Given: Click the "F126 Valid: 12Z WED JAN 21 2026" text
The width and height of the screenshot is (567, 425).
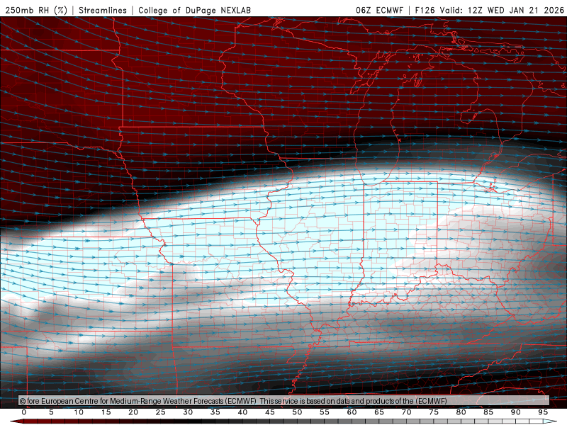Looking at the screenshot, I should (489, 10).
